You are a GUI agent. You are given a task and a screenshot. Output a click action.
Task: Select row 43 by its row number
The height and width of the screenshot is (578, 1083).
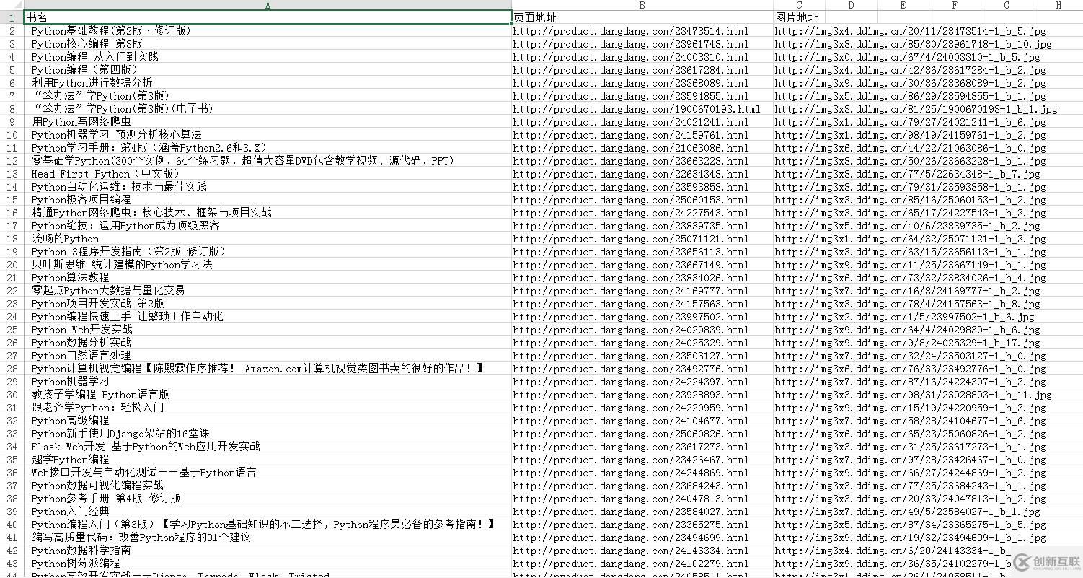pos(12,564)
